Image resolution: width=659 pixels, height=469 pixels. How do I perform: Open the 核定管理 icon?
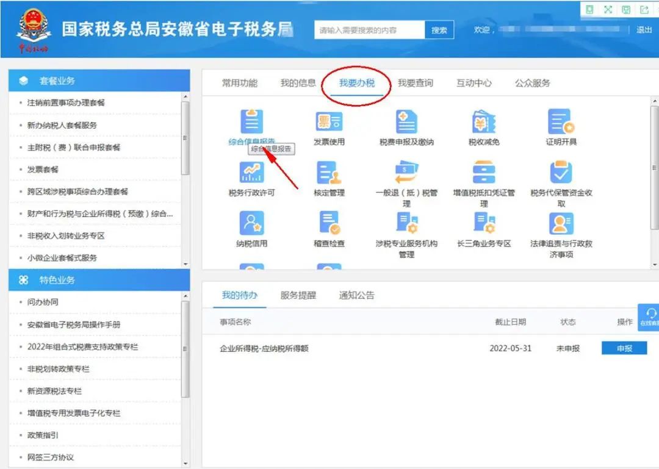point(329,173)
